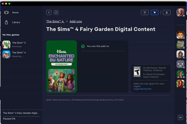Collapse the friends panel with arrow button

pyautogui.click(x=180, y=117)
